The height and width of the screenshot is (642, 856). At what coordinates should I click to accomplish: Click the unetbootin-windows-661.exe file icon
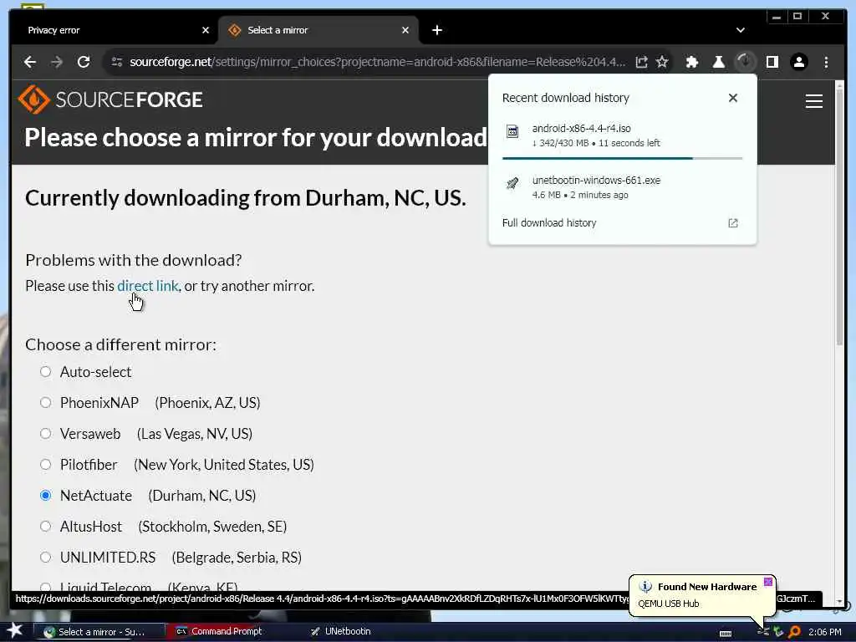(x=512, y=183)
